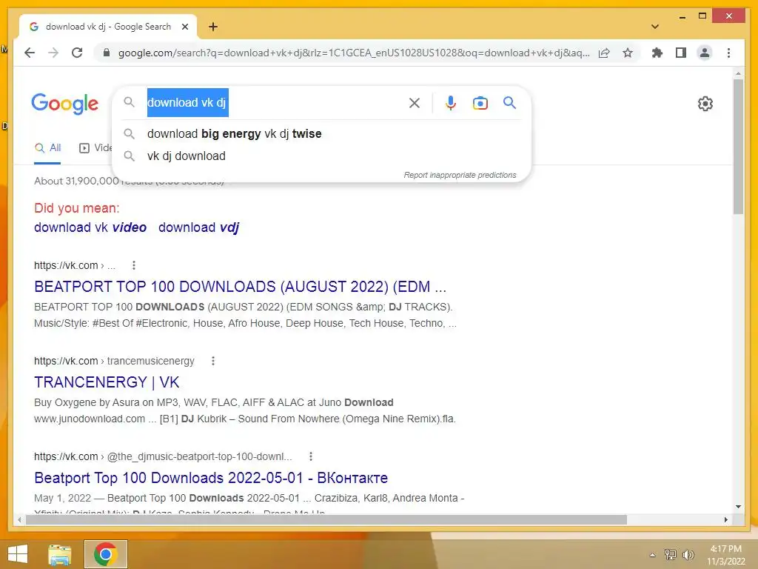Search by image using the camera icon
758x569 pixels.
[x=480, y=102]
